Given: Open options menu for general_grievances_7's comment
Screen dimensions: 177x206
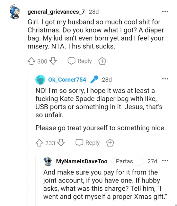Looking at the screenshot, I should [165, 12].
